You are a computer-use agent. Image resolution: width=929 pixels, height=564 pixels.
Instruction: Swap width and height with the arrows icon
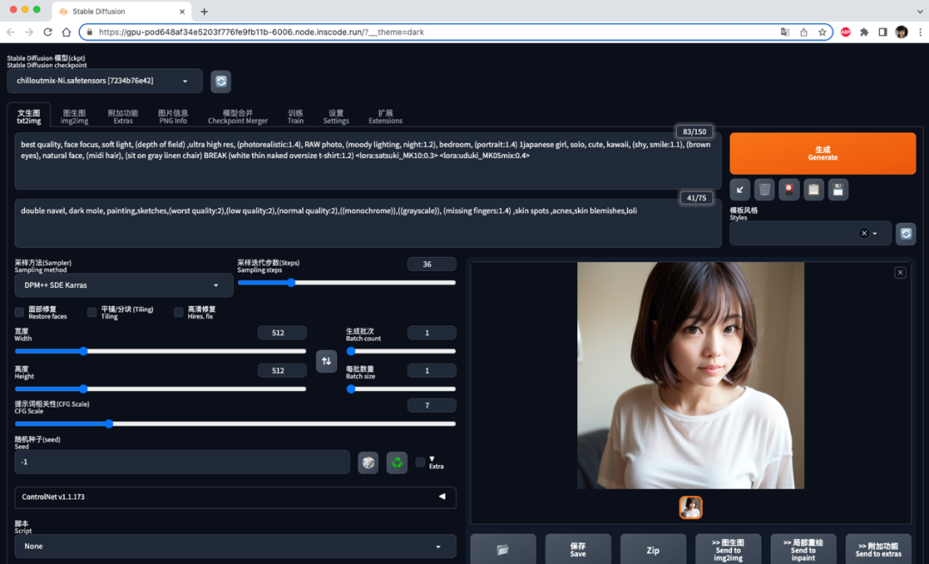(x=326, y=361)
